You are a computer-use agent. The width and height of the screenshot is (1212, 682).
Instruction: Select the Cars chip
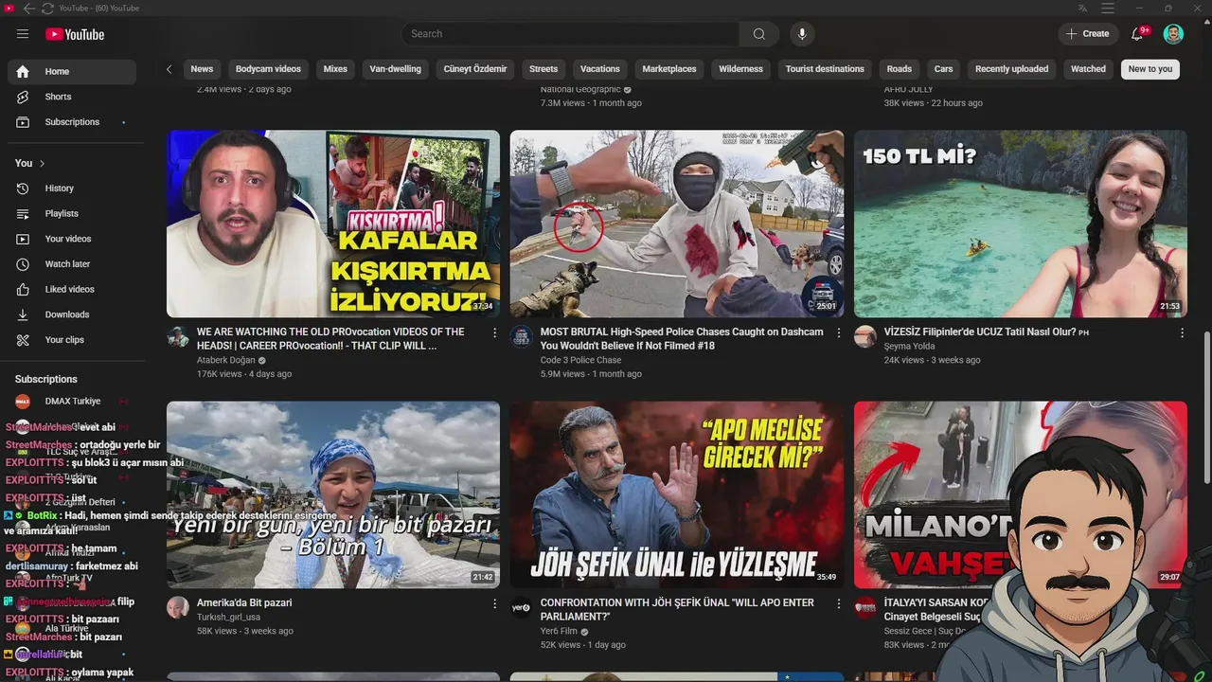click(944, 69)
